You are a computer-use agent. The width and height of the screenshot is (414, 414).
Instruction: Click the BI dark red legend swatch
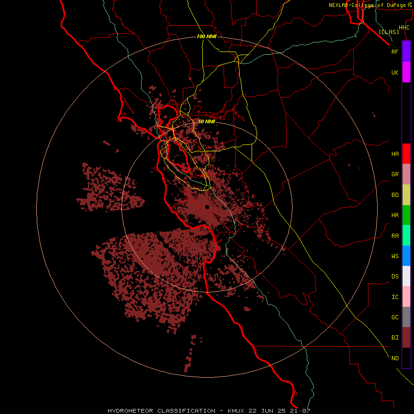[406, 338]
